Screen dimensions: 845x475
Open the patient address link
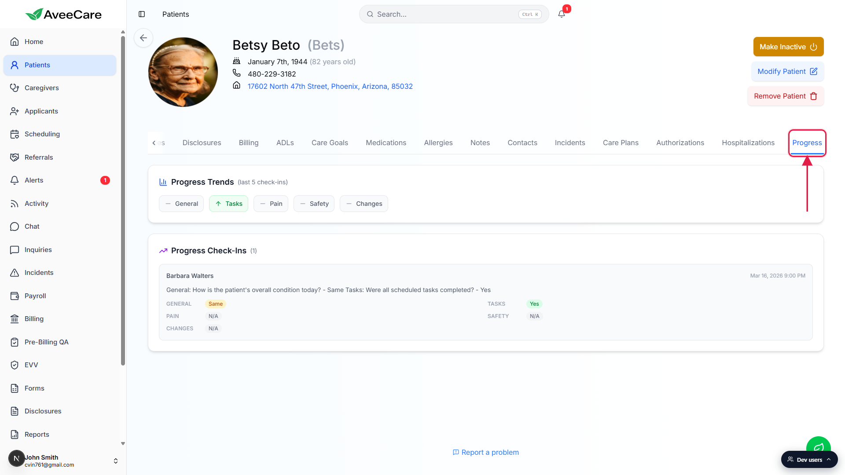click(330, 86)
